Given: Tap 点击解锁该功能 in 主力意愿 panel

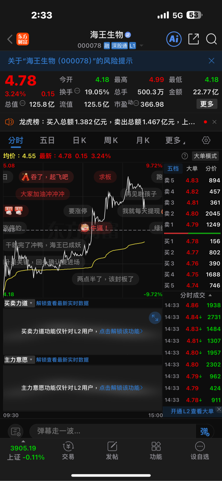Looking at the screenshot, I should (121, 388).
